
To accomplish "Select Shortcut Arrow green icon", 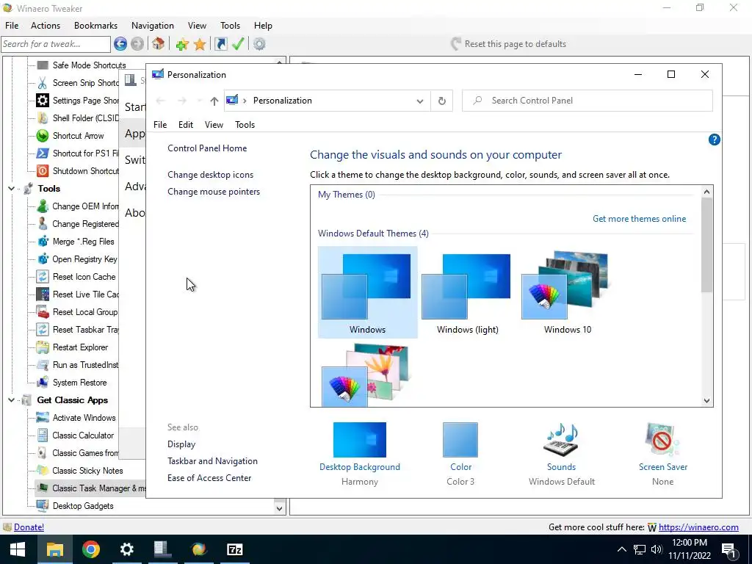I will click(43, 136).
